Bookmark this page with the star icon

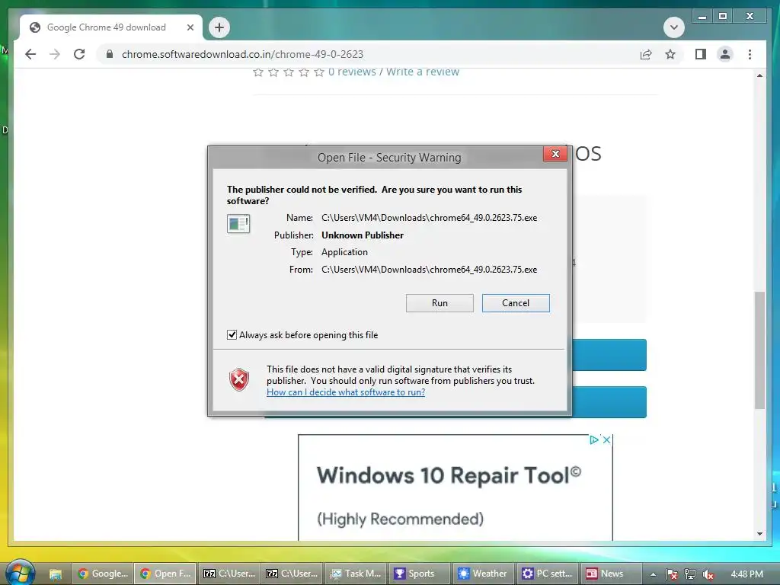[670, 54]
